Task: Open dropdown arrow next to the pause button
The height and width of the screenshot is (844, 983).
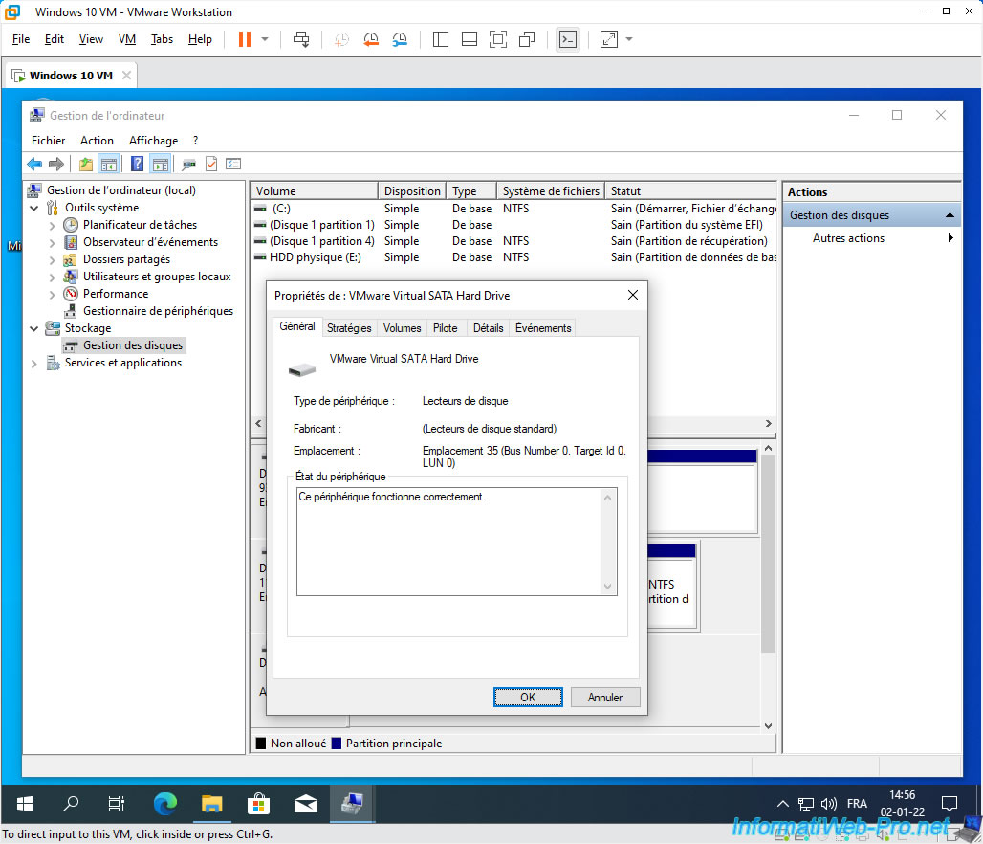Action: coord(265,39)
